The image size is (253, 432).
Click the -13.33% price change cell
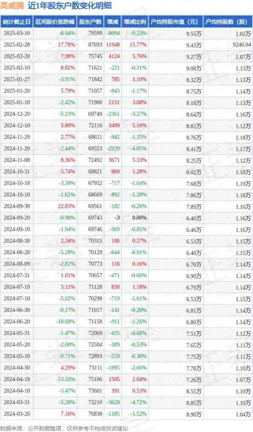pyautogui.click(x=65, y=379)
